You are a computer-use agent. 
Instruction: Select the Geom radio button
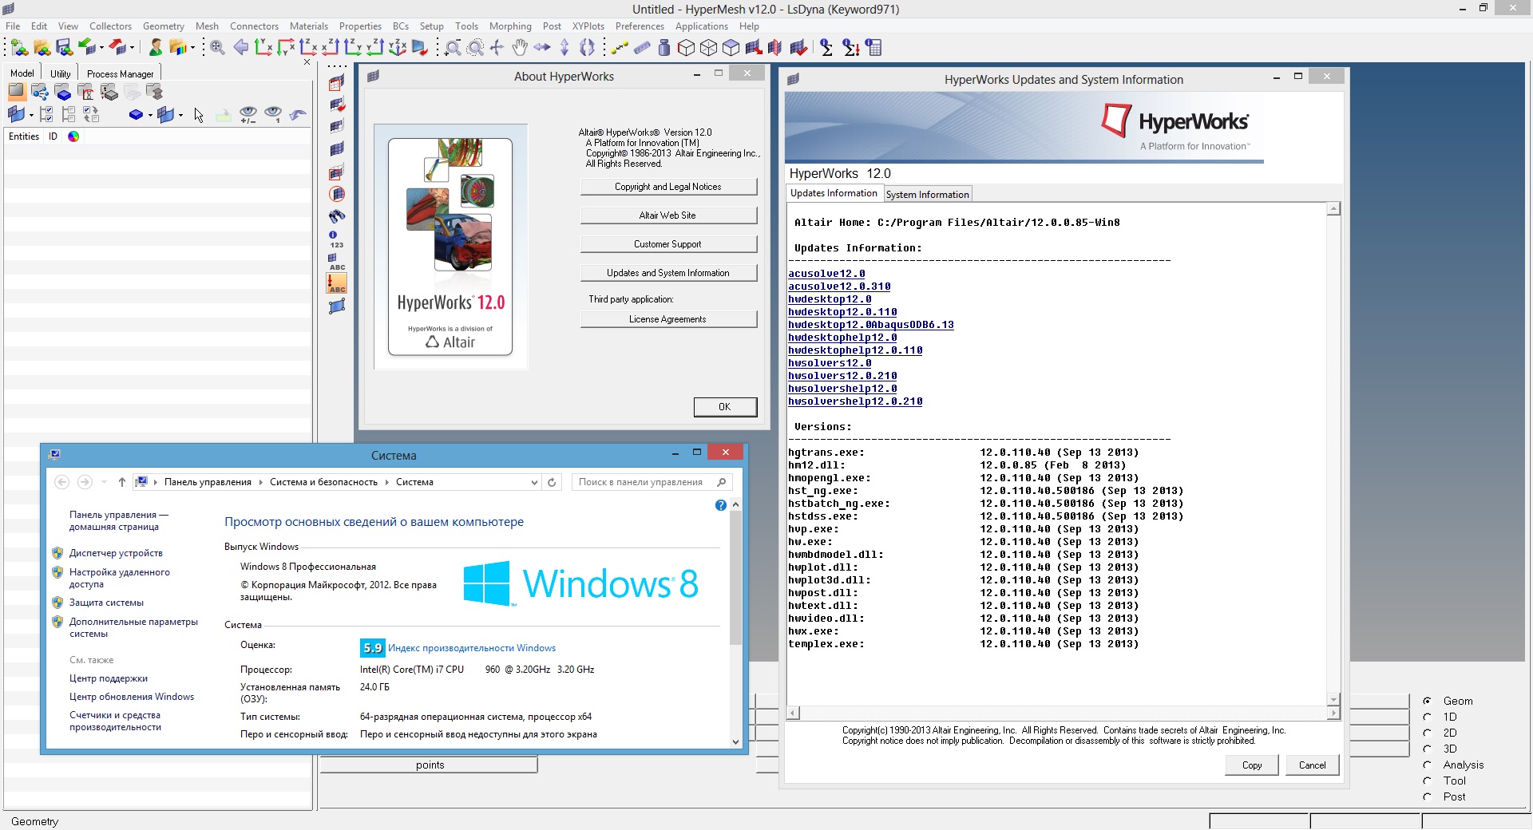pos(1427,701)
